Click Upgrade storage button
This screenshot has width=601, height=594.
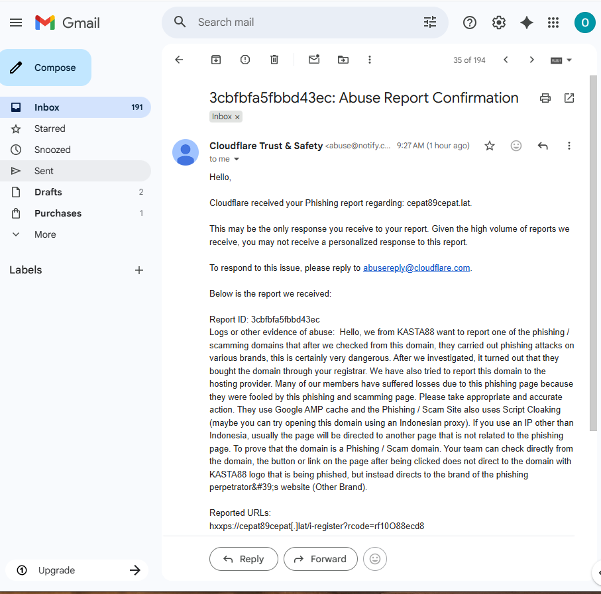point(77,570)
